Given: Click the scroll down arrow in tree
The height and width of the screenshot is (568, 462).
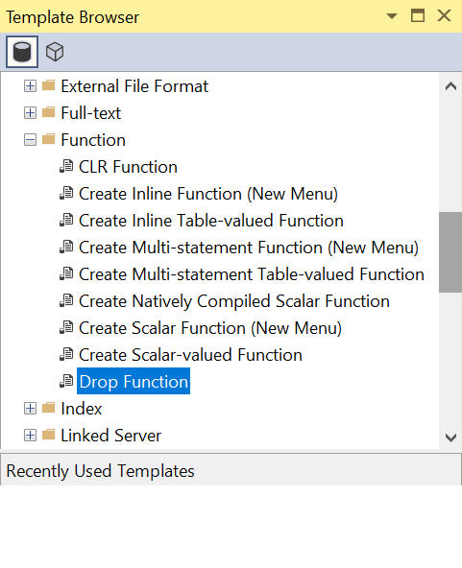Looking at the screenshot, I should coord(450,438).
